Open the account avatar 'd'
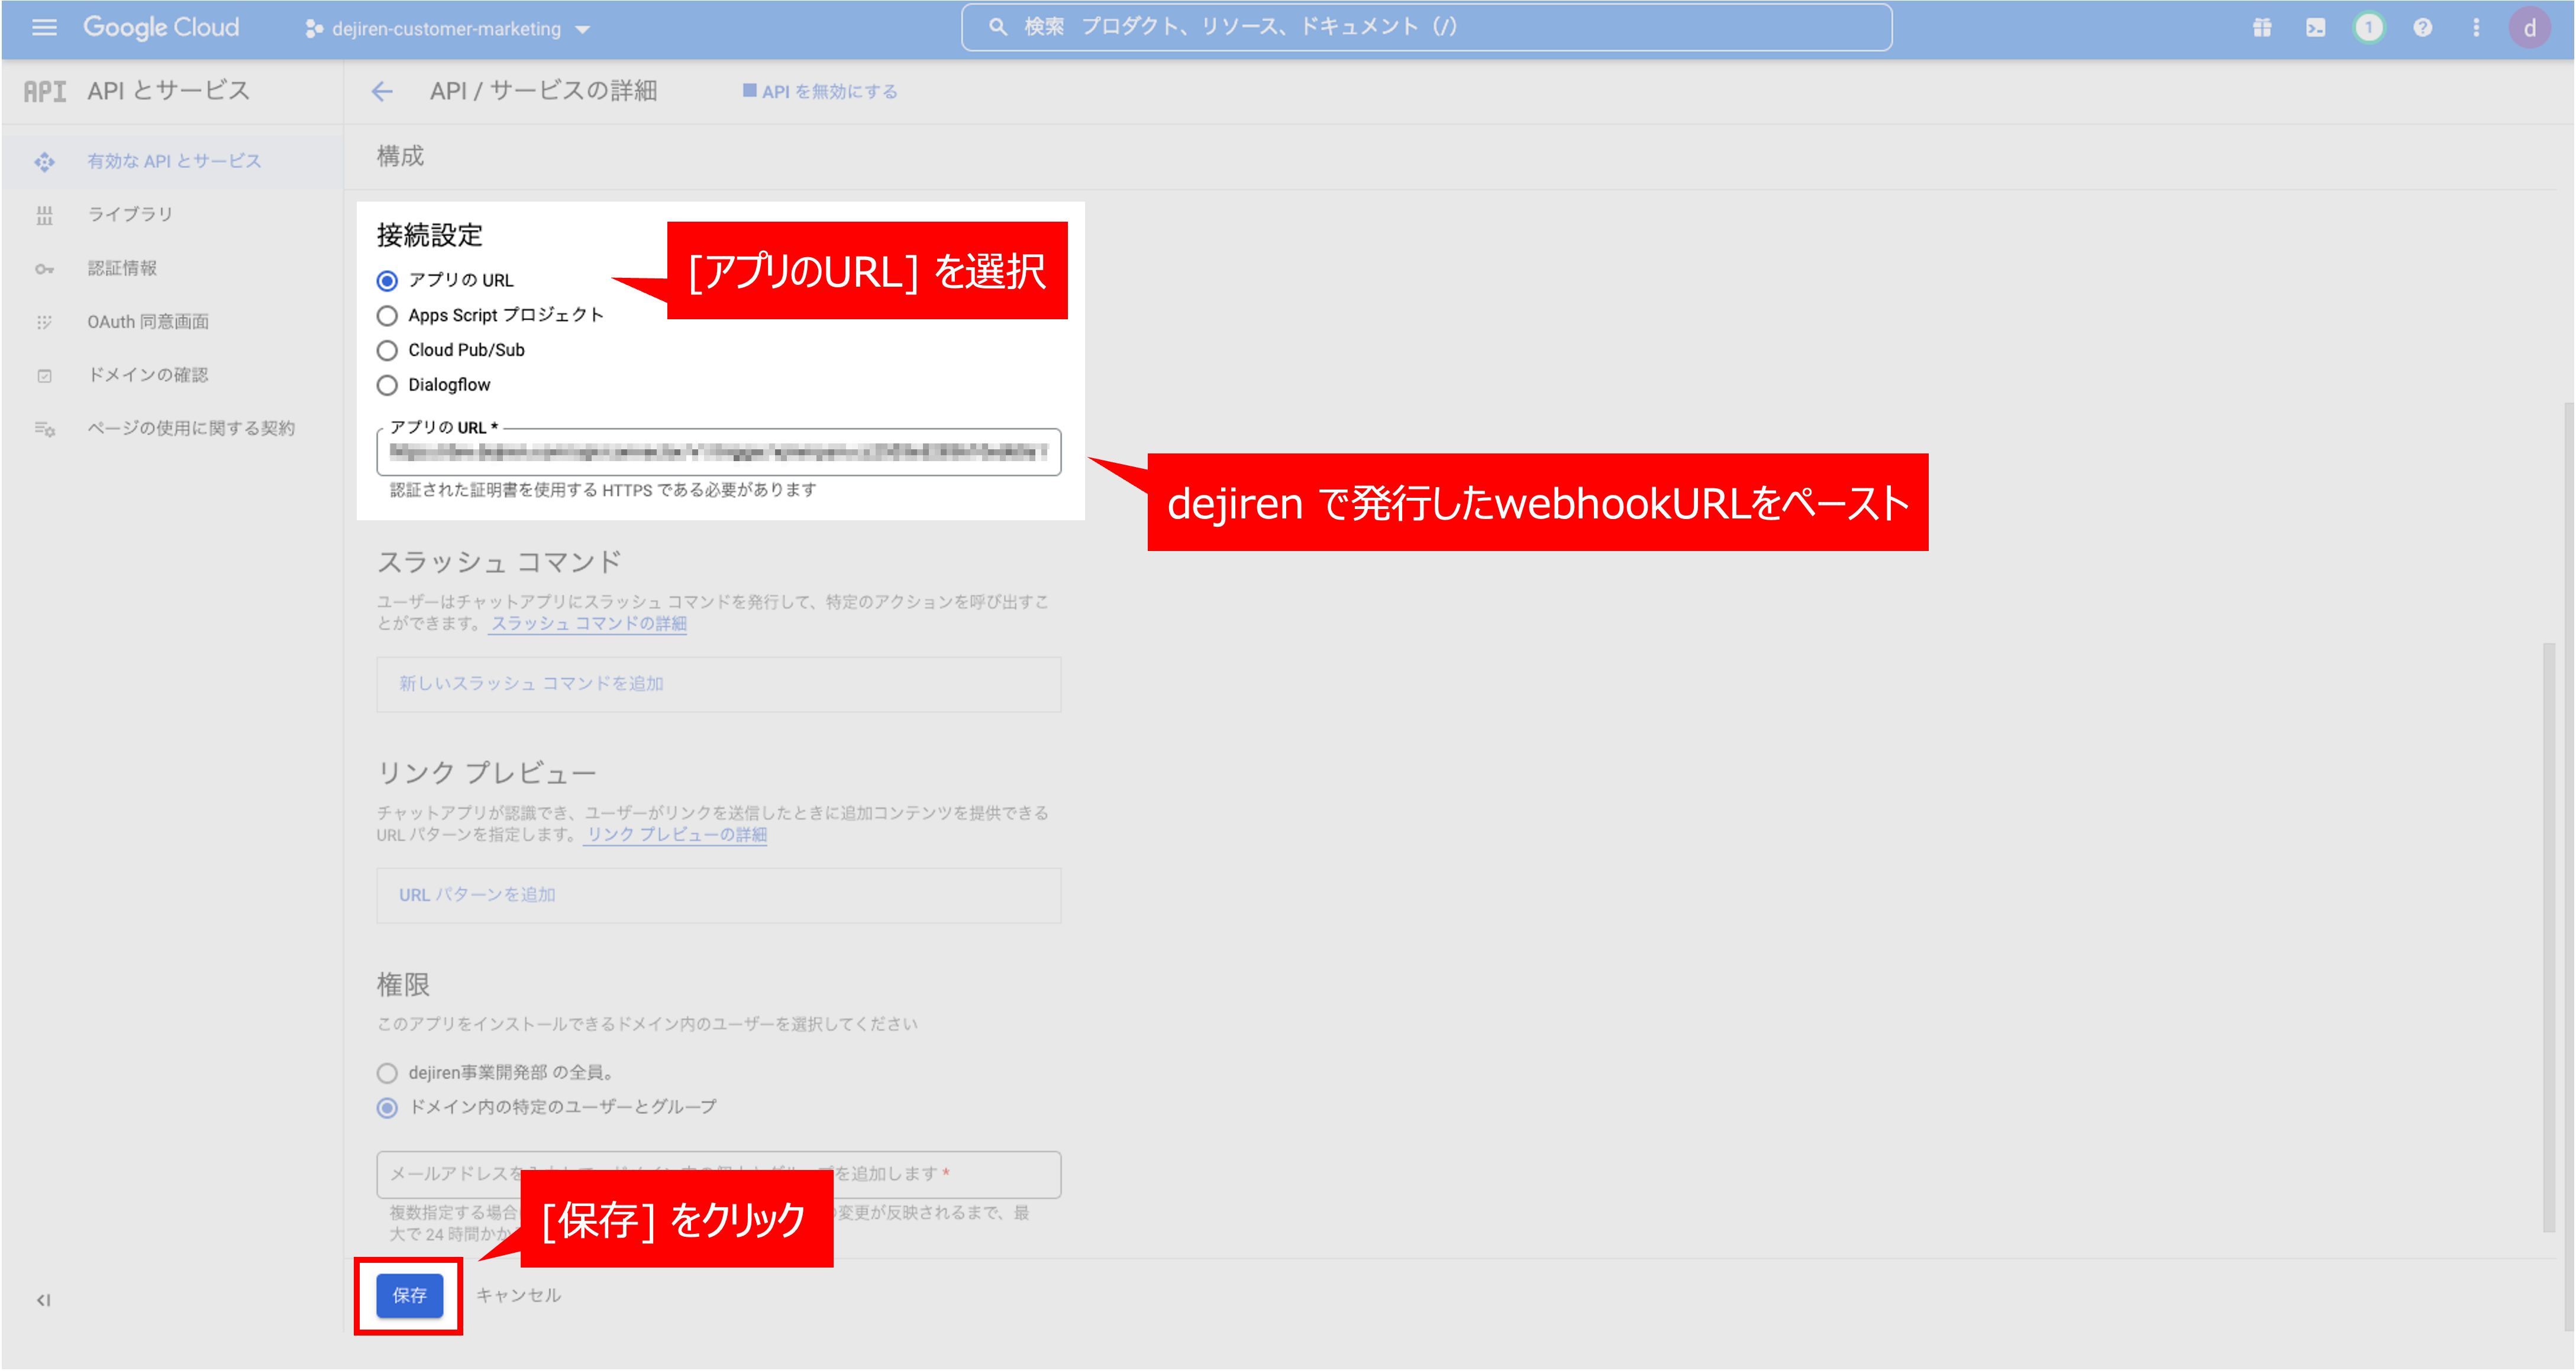The height and width of the screenshot is (1371, 2576). [2529, 28]
